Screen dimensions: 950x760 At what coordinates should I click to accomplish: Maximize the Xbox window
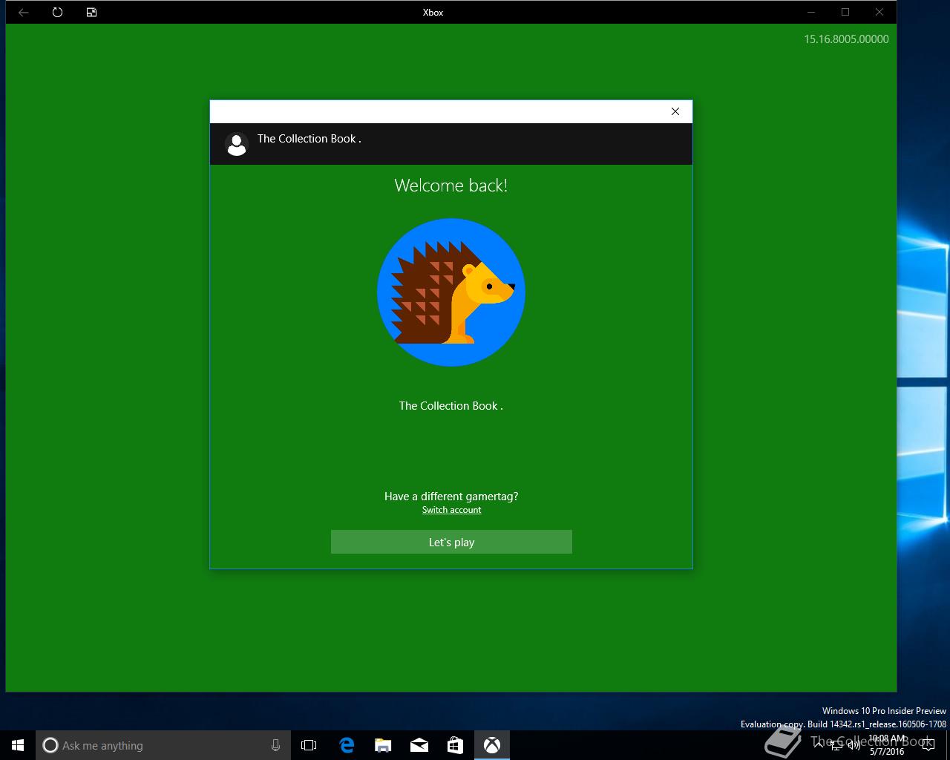845,12
